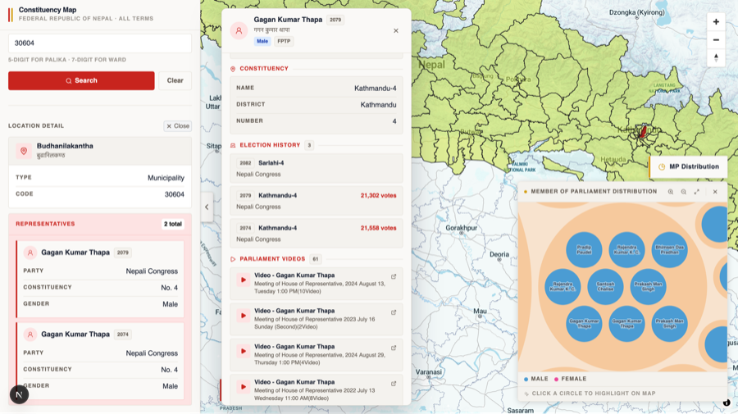Close the Location Detail section

[x=177, y=126]
